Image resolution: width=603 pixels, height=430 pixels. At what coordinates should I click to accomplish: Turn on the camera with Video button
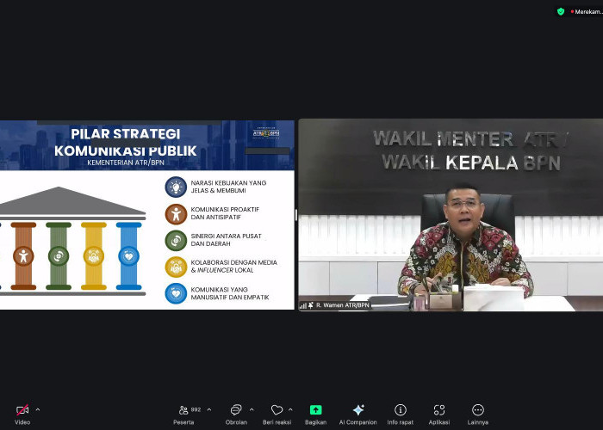pos(22,410)
